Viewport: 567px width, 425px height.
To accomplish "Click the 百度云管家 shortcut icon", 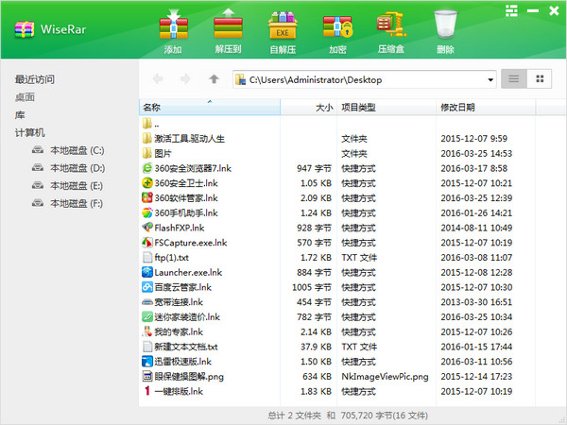I will (x=147, y=287).
